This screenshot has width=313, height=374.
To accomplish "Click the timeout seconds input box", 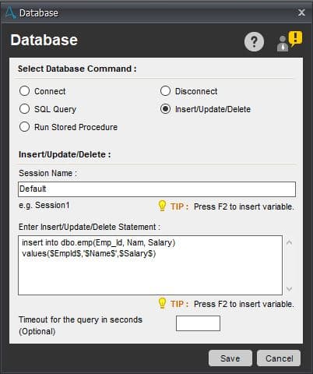I will click(198, 323).
